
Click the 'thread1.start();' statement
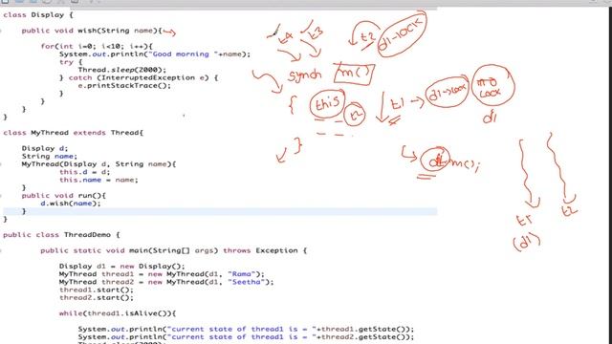(96, 290)
